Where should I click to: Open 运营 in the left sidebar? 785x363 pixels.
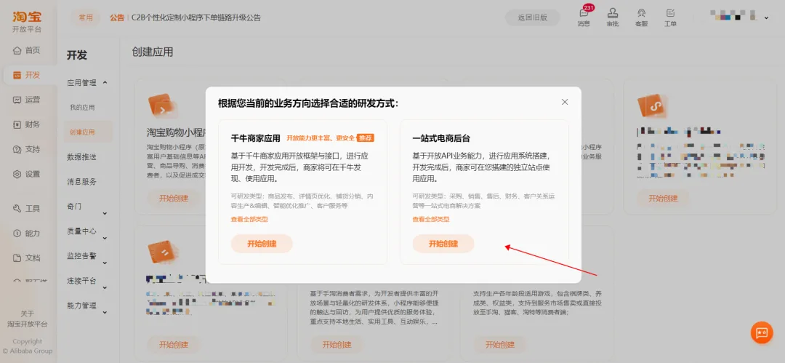(x=27, y=100)
